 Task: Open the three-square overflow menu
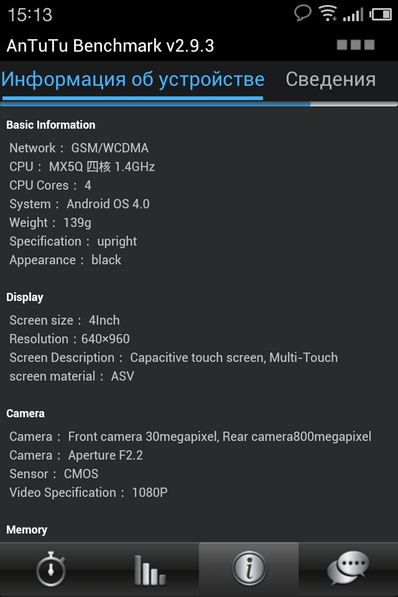(356, 45)
